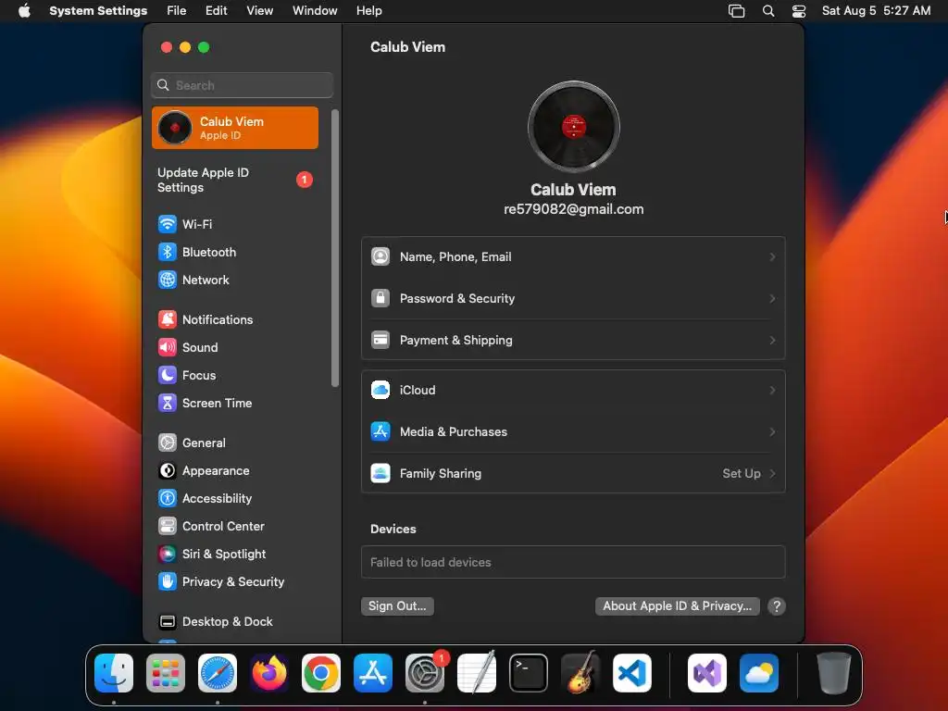Select Desktop & Dock icon in sidebar
The height and width of the screenshot is (711, 948).
[x=167, y=621]
